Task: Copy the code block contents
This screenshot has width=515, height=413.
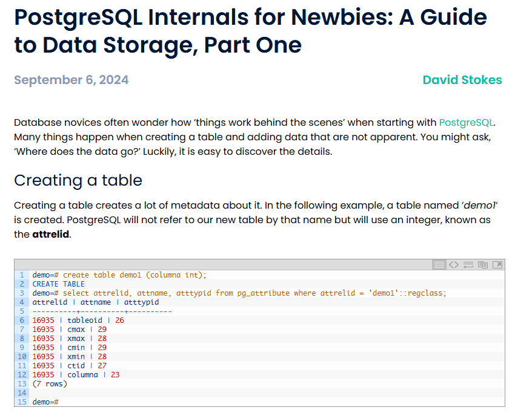Action: point(483,264)
